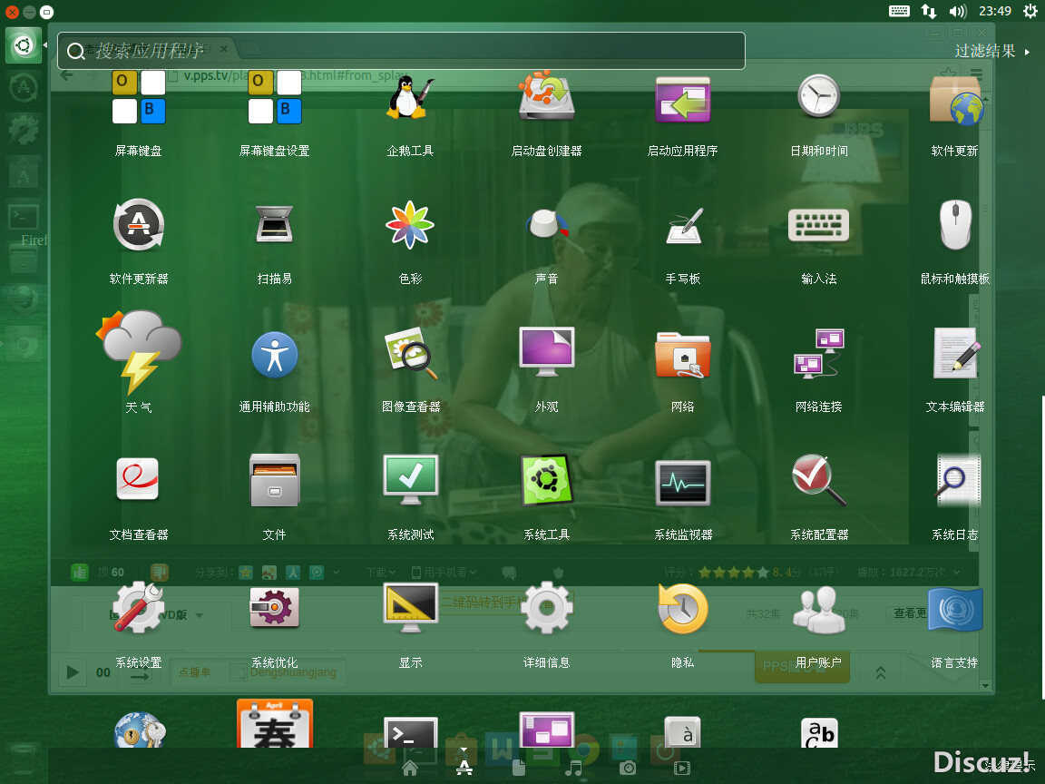Open 系统设置 wrench and gear icon

coord(139,608)
